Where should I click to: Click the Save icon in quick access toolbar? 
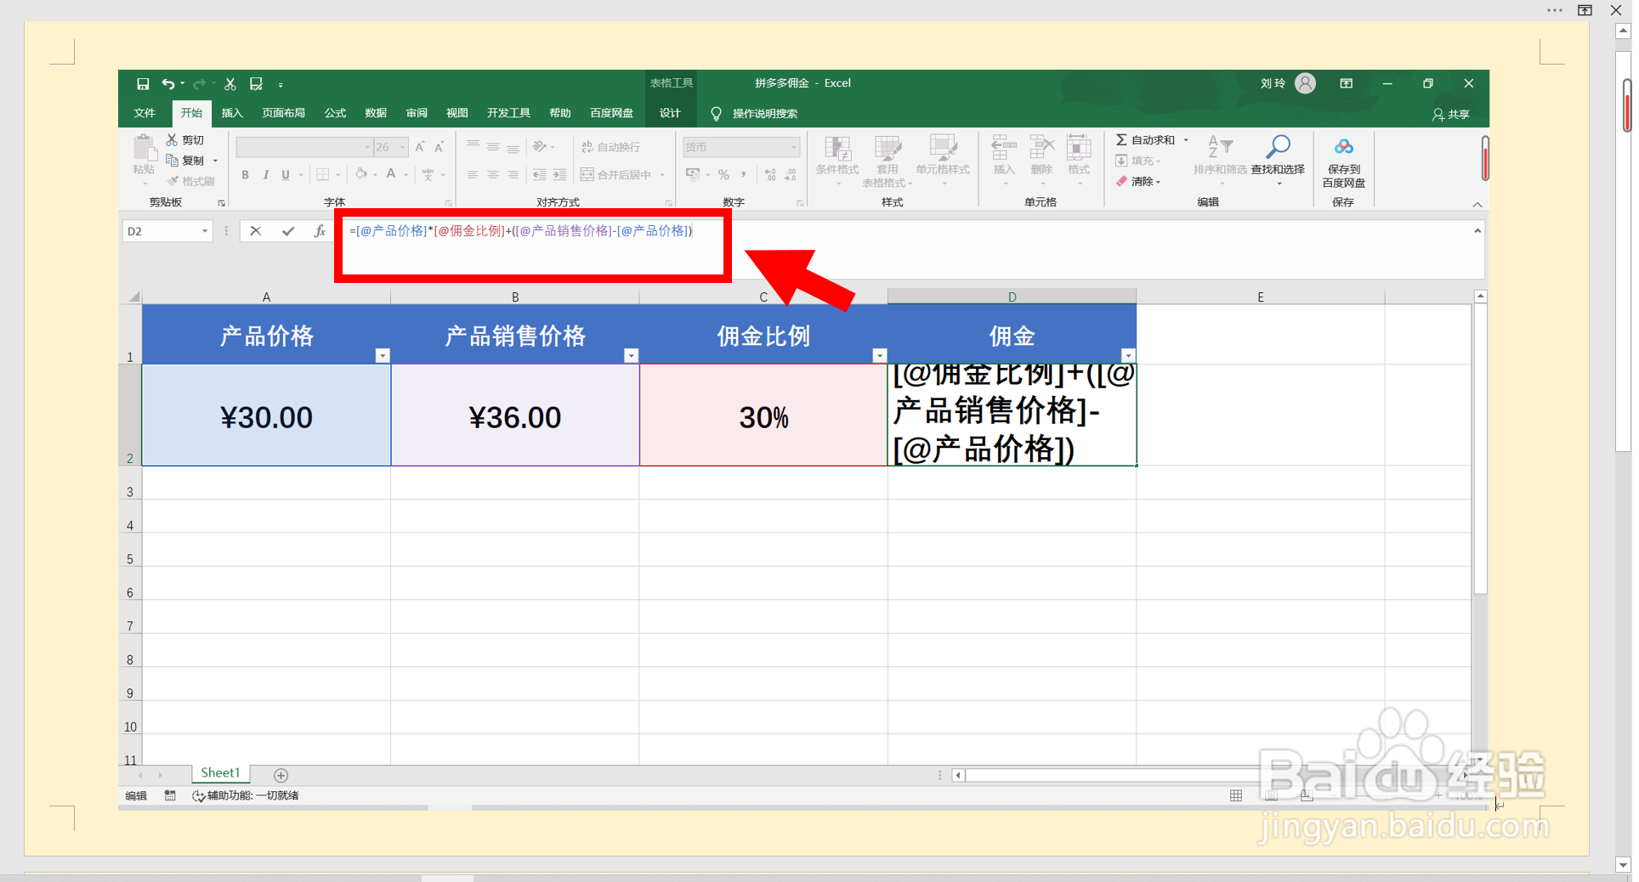click(143, 84)
